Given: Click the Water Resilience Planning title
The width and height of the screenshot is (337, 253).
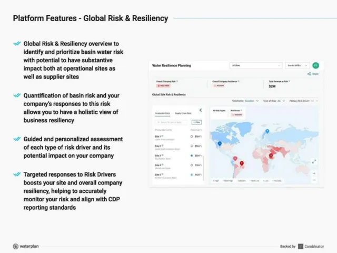Looking at the screenshot, I should coord(172,65).
